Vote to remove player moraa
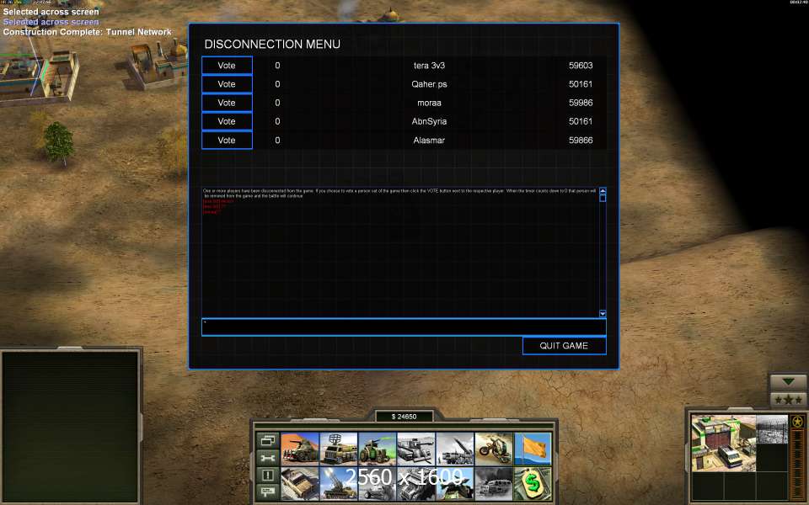Viewport: 809px width, 505px height. pos(227,103)
